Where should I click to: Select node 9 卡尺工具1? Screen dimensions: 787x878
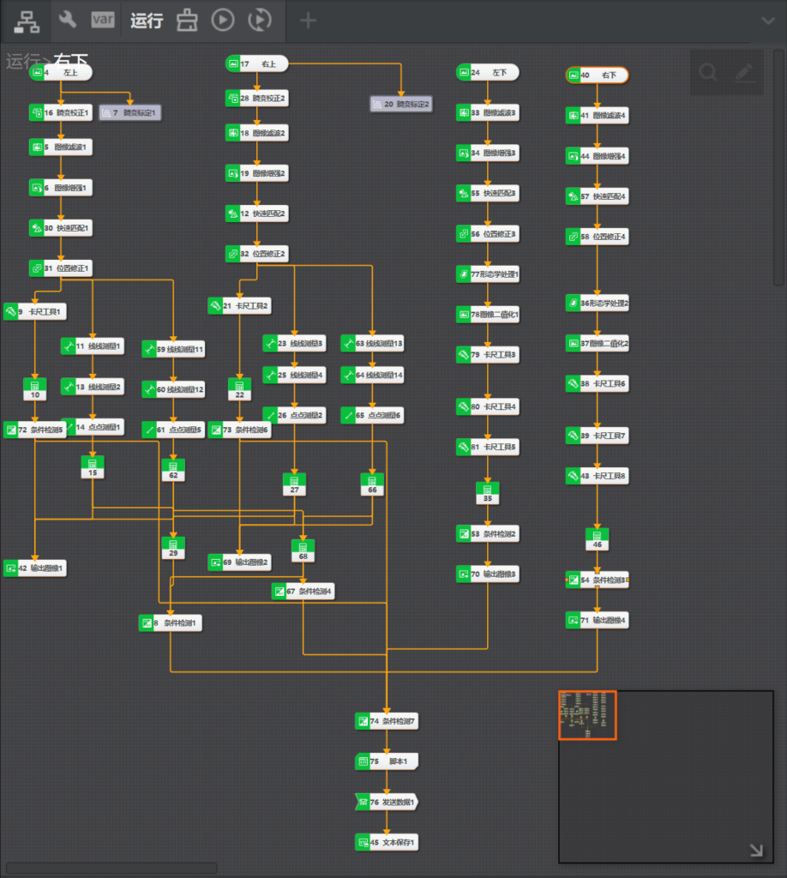[34, 311]
